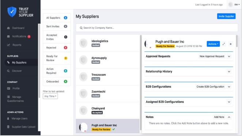Select the Onboarded filter tab

(57, 81)
